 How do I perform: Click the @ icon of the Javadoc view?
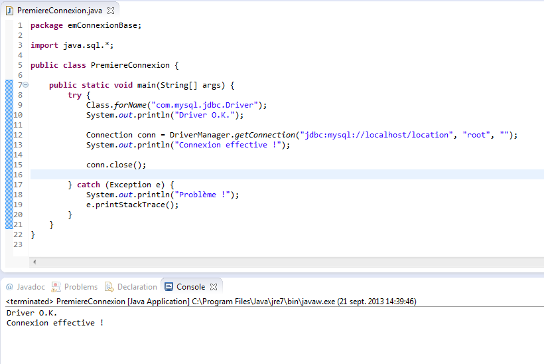click(9, 287)
